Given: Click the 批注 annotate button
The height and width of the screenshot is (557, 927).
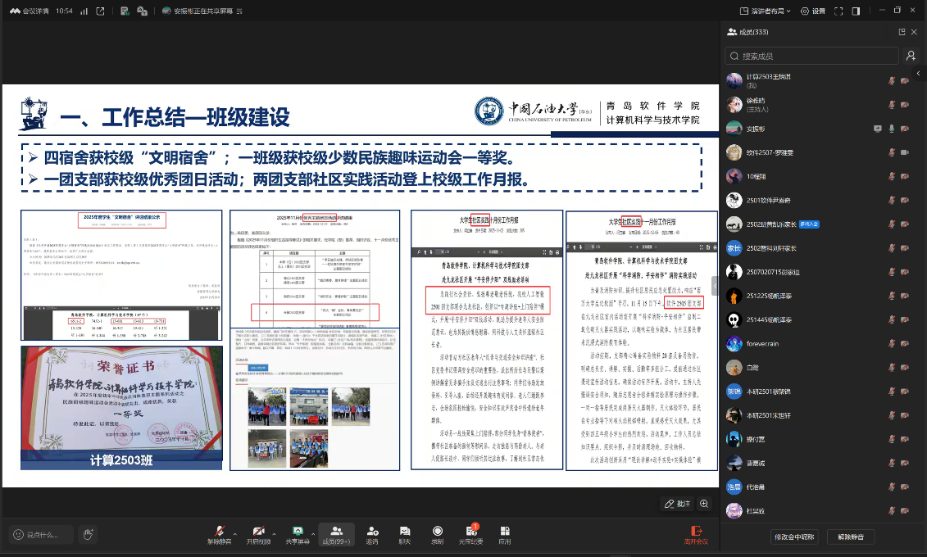Looking at the screenshot, I should pyautogui.click(x=678, y=504).
